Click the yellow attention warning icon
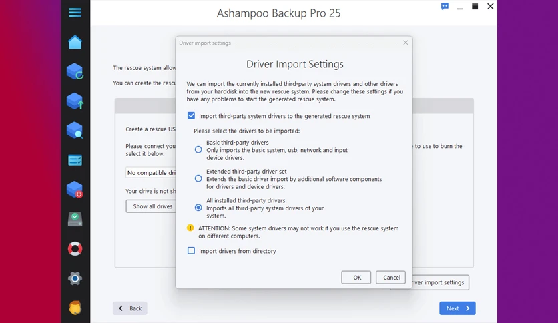This screenshot has width=558, height=323. tap(190, 228)
